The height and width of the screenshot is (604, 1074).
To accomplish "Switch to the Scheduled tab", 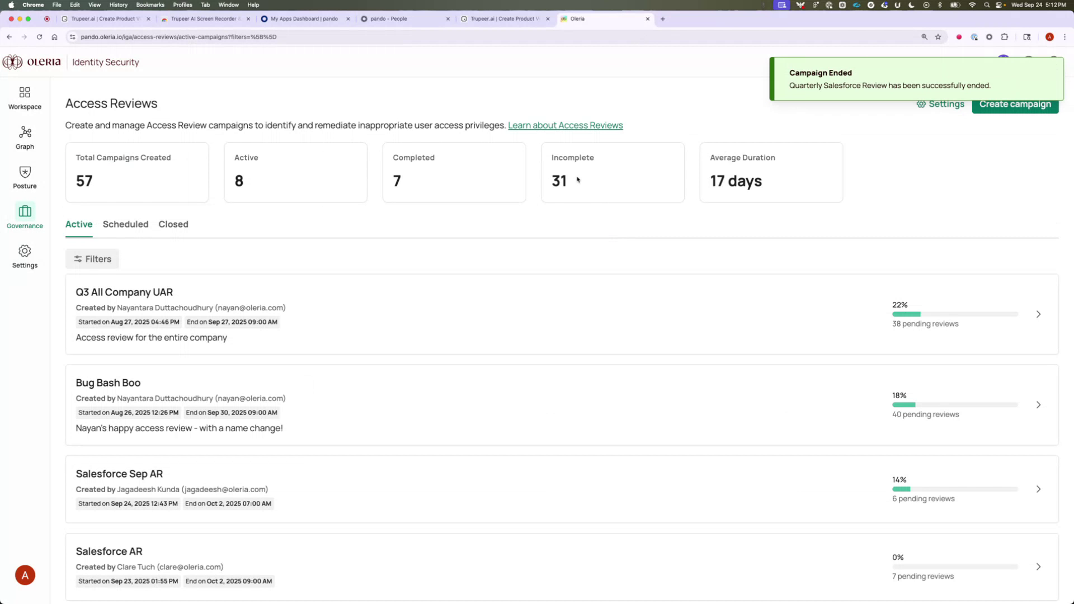I will click(x=125, y=224).
